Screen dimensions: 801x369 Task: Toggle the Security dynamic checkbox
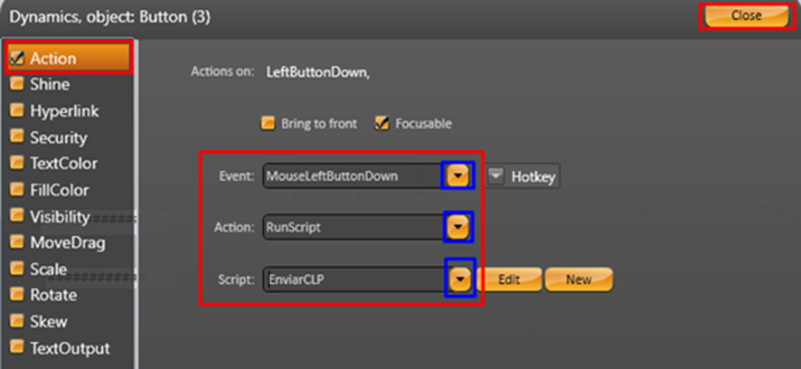pos(16,137)
